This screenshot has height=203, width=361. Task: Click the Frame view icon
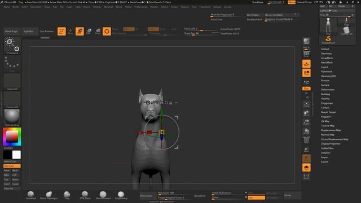coord(306,104)
